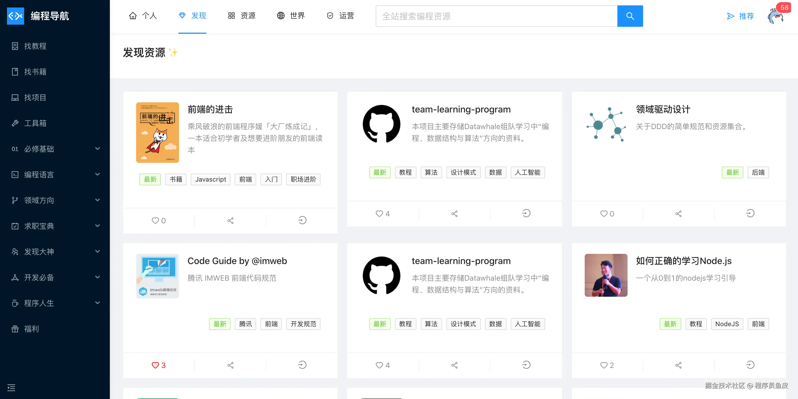The image size is (798, 399).
Task: Share the Node.js learning card
Action: [678, 365]
